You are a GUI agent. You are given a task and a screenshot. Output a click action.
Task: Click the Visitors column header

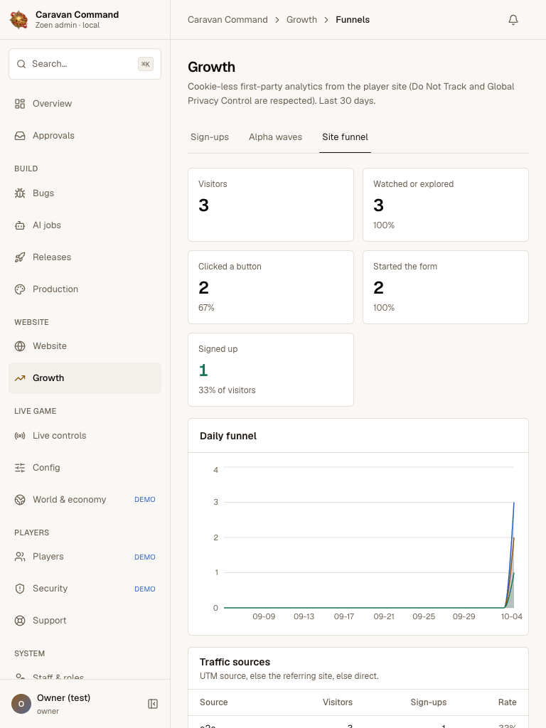(338, 702)
